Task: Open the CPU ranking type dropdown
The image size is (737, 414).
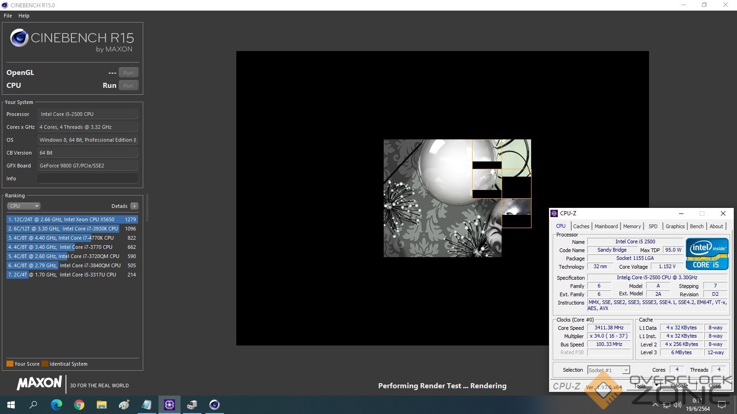Action: 24,206
